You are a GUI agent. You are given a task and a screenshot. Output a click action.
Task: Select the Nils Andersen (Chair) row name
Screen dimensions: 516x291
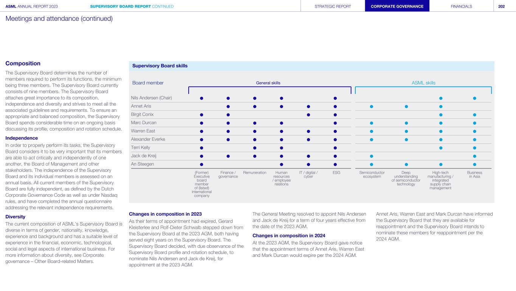coord(152,98)
